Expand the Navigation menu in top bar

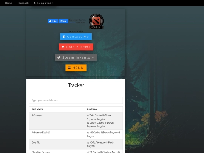click(44, 3)
